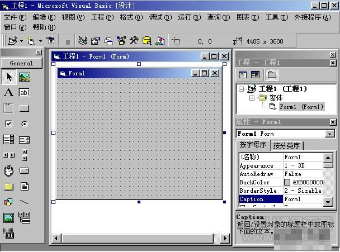Select the CommandButton tool
The image size is (340, 252).
24,108
